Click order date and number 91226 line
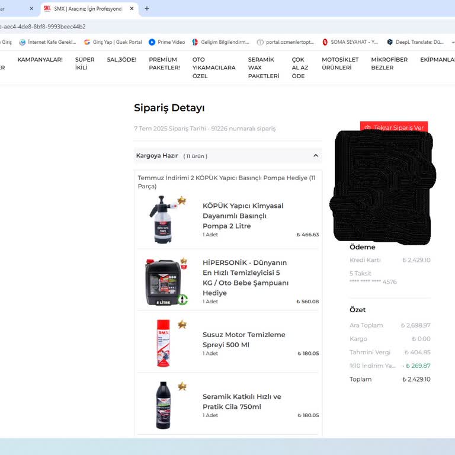The image size is (455, 455). point(204,128)
